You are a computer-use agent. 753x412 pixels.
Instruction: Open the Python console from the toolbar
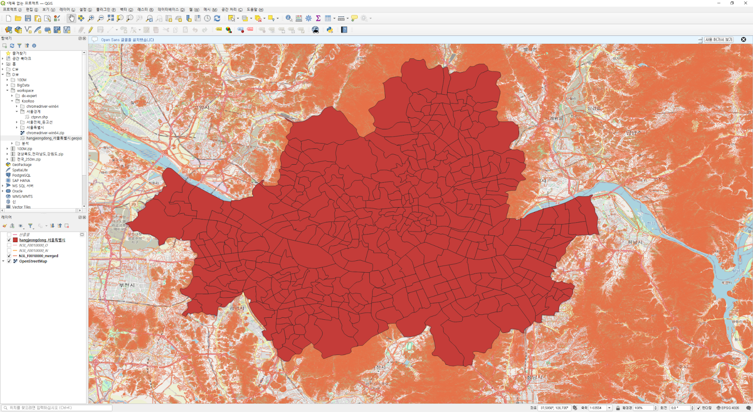click(329, 30)
